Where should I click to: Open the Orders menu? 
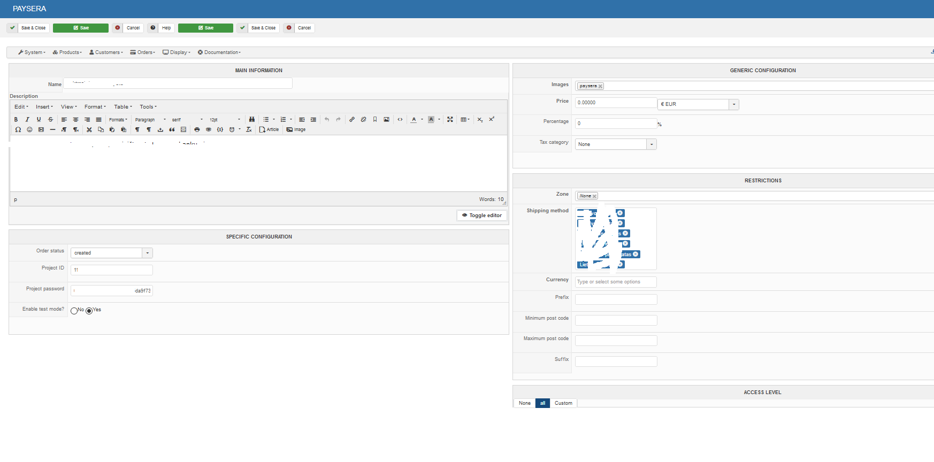(x=143, y=52)
